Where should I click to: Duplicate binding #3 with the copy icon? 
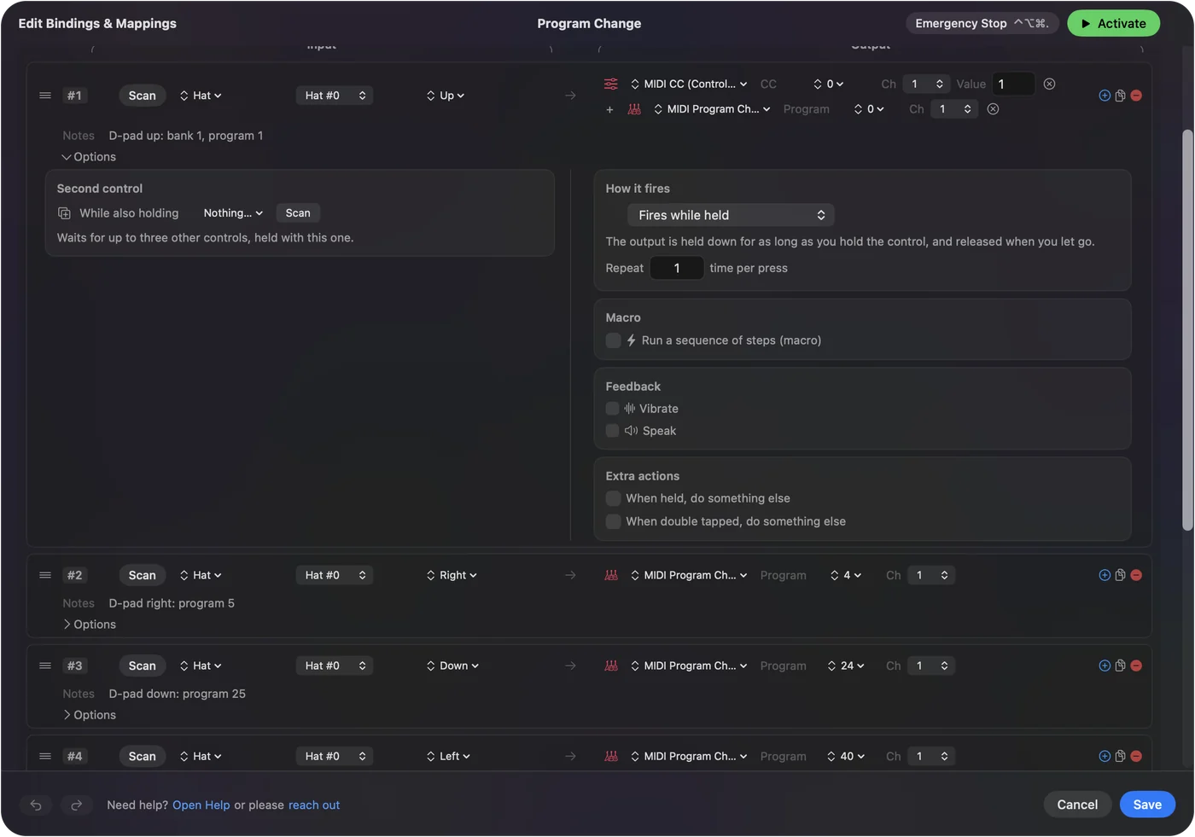(x=1120, y=666)
